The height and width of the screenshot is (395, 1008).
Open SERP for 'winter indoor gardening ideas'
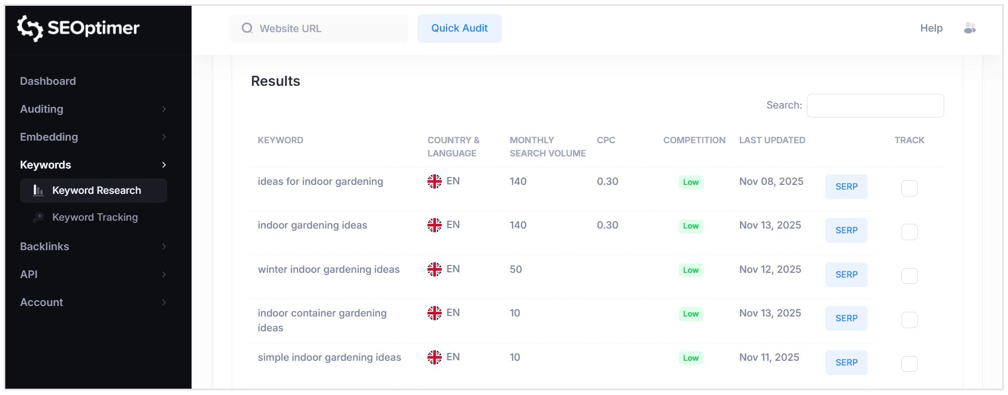click(846, 274)
